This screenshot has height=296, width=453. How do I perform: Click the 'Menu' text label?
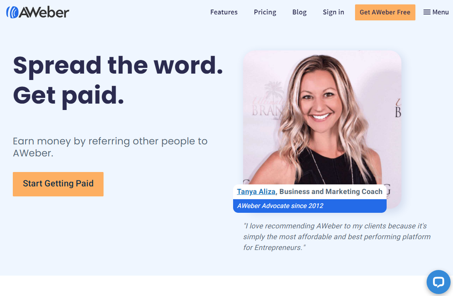[x=440, y=12]
